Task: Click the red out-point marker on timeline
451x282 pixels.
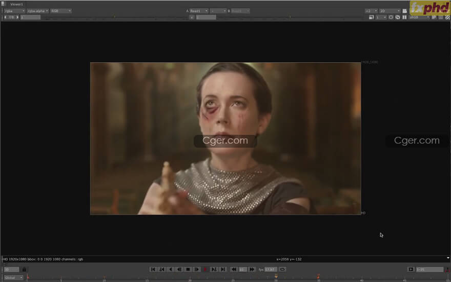Action: point(318,277)
